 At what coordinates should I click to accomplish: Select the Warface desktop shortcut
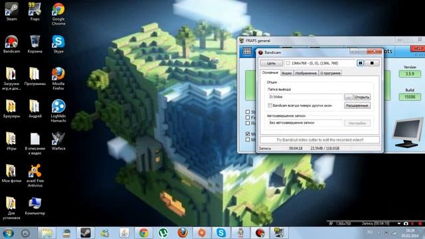58,141
